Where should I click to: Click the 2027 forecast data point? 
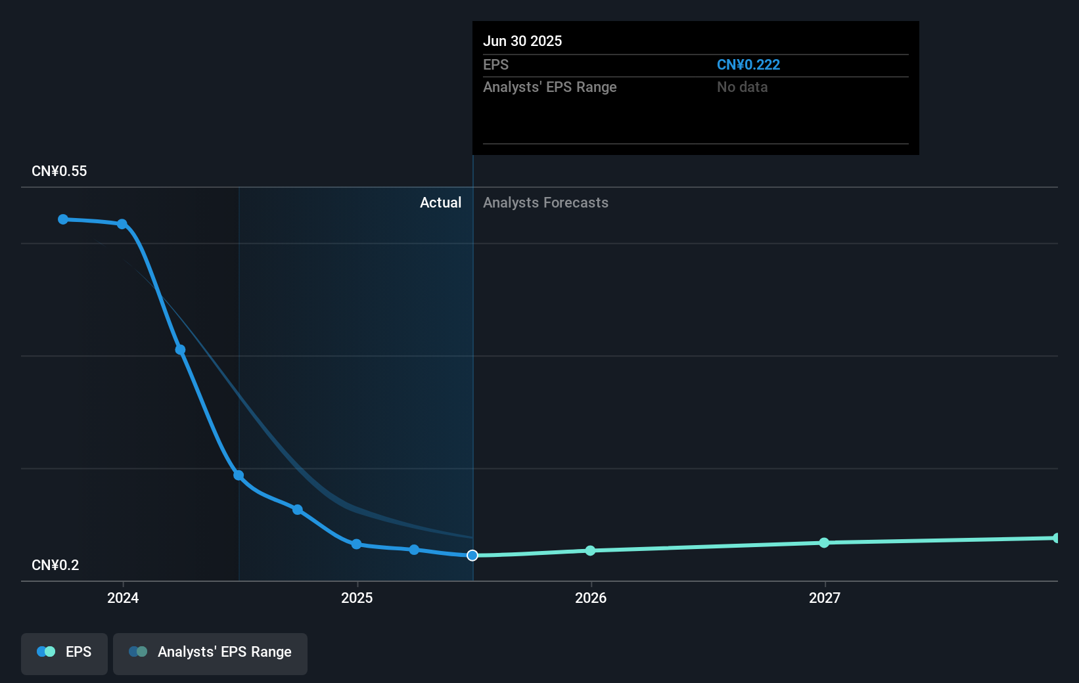point(824,542)
